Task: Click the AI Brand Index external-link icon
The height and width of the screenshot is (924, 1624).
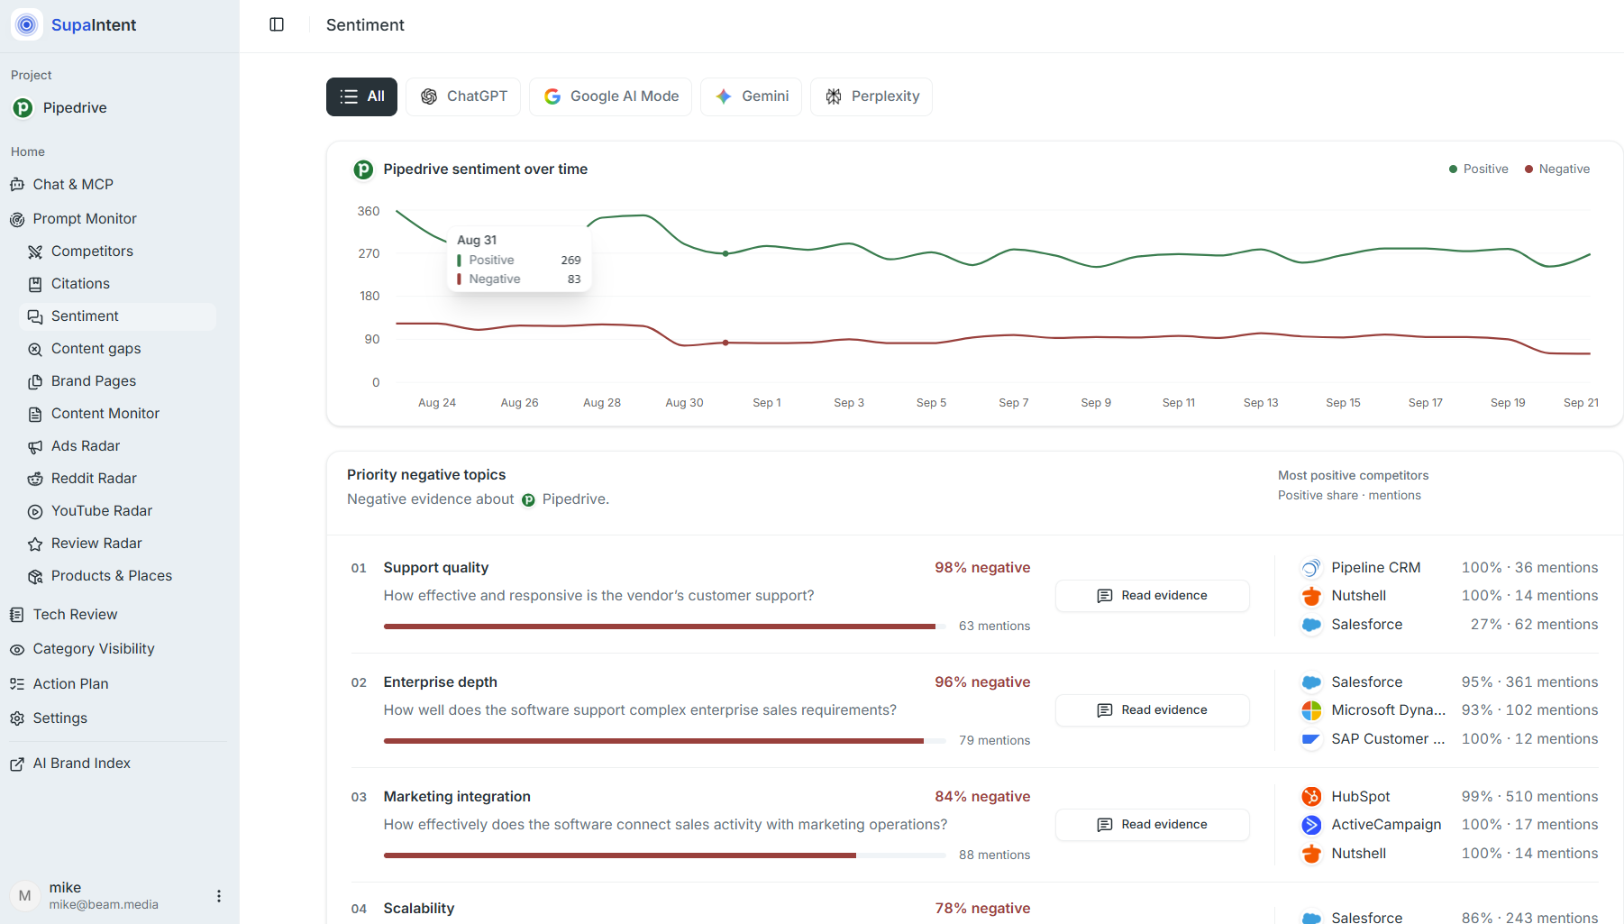Action: click(17, 764)
